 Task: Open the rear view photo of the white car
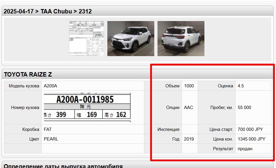point(181,39)
